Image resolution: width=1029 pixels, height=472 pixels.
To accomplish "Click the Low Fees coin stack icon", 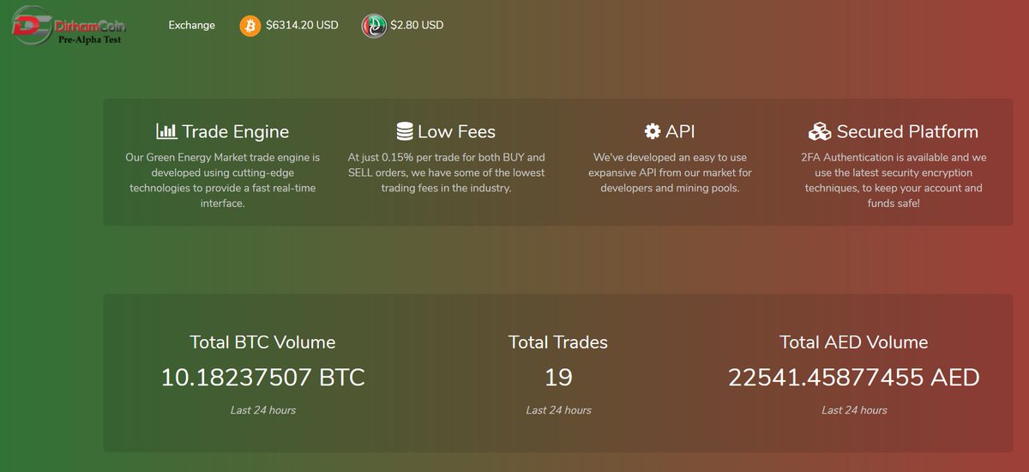I will [x=405, y=131].
